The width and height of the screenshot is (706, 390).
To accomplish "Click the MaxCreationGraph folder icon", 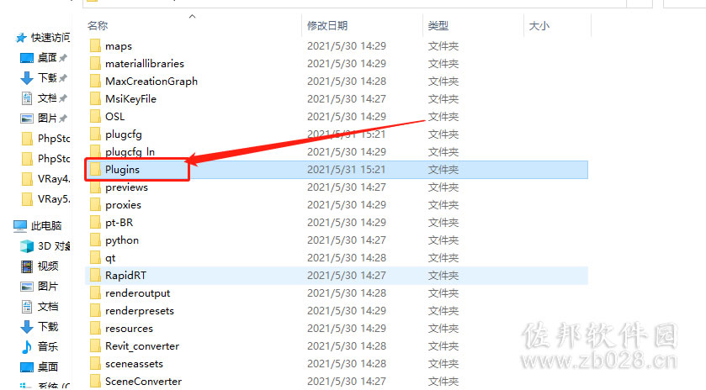I will point(95,81).
